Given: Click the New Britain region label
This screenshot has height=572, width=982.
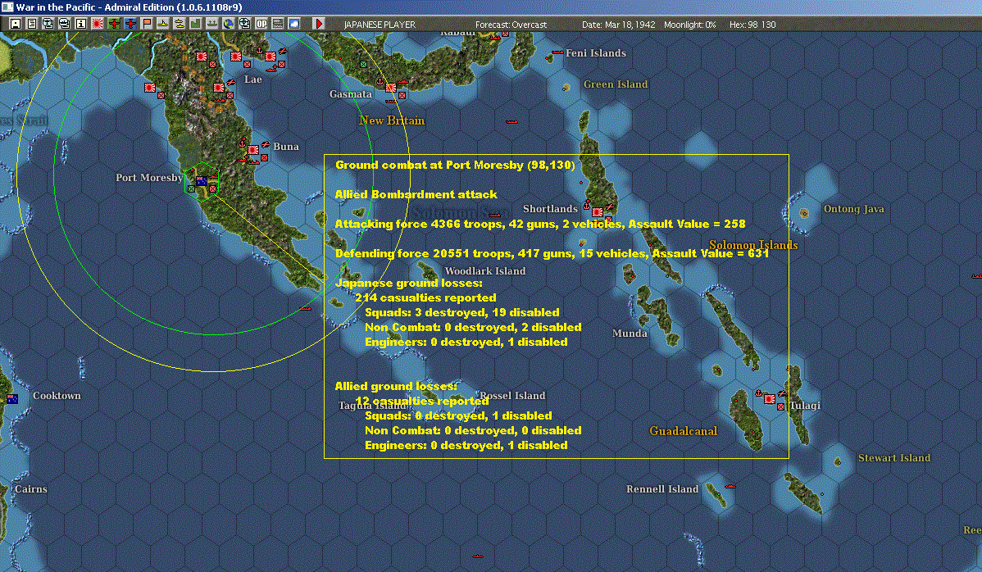Looking at the screenshot, I should coord(392,120).
